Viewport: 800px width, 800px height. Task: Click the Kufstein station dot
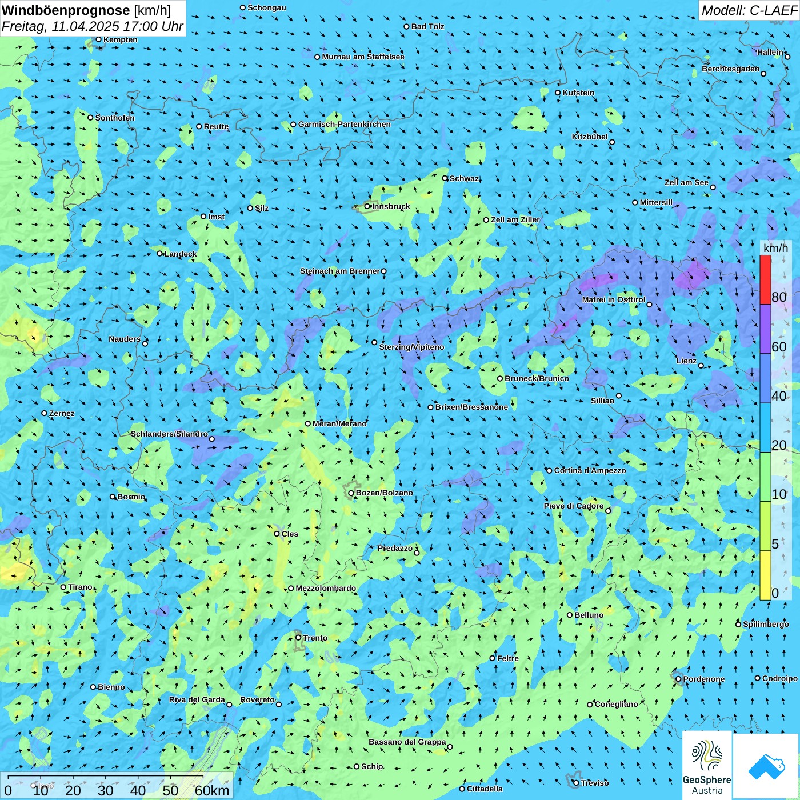point(558,93)
